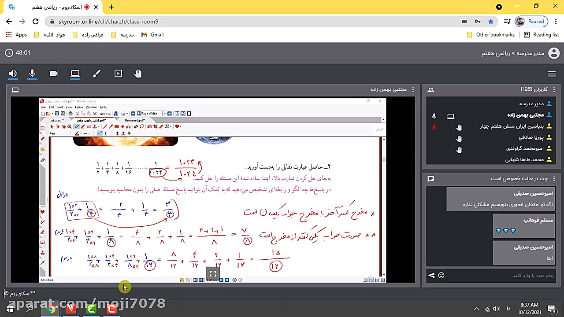Open the Extras menu in PDF Annotator
564x317 pixels.
pos(78,107)
